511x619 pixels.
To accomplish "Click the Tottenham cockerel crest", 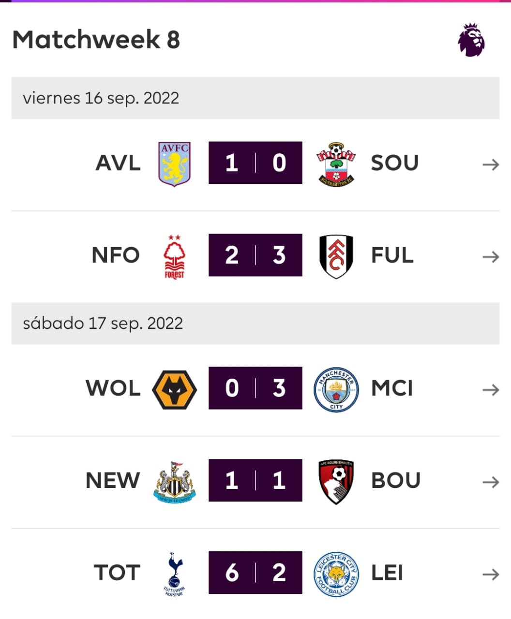I will (x=175, y=574).
